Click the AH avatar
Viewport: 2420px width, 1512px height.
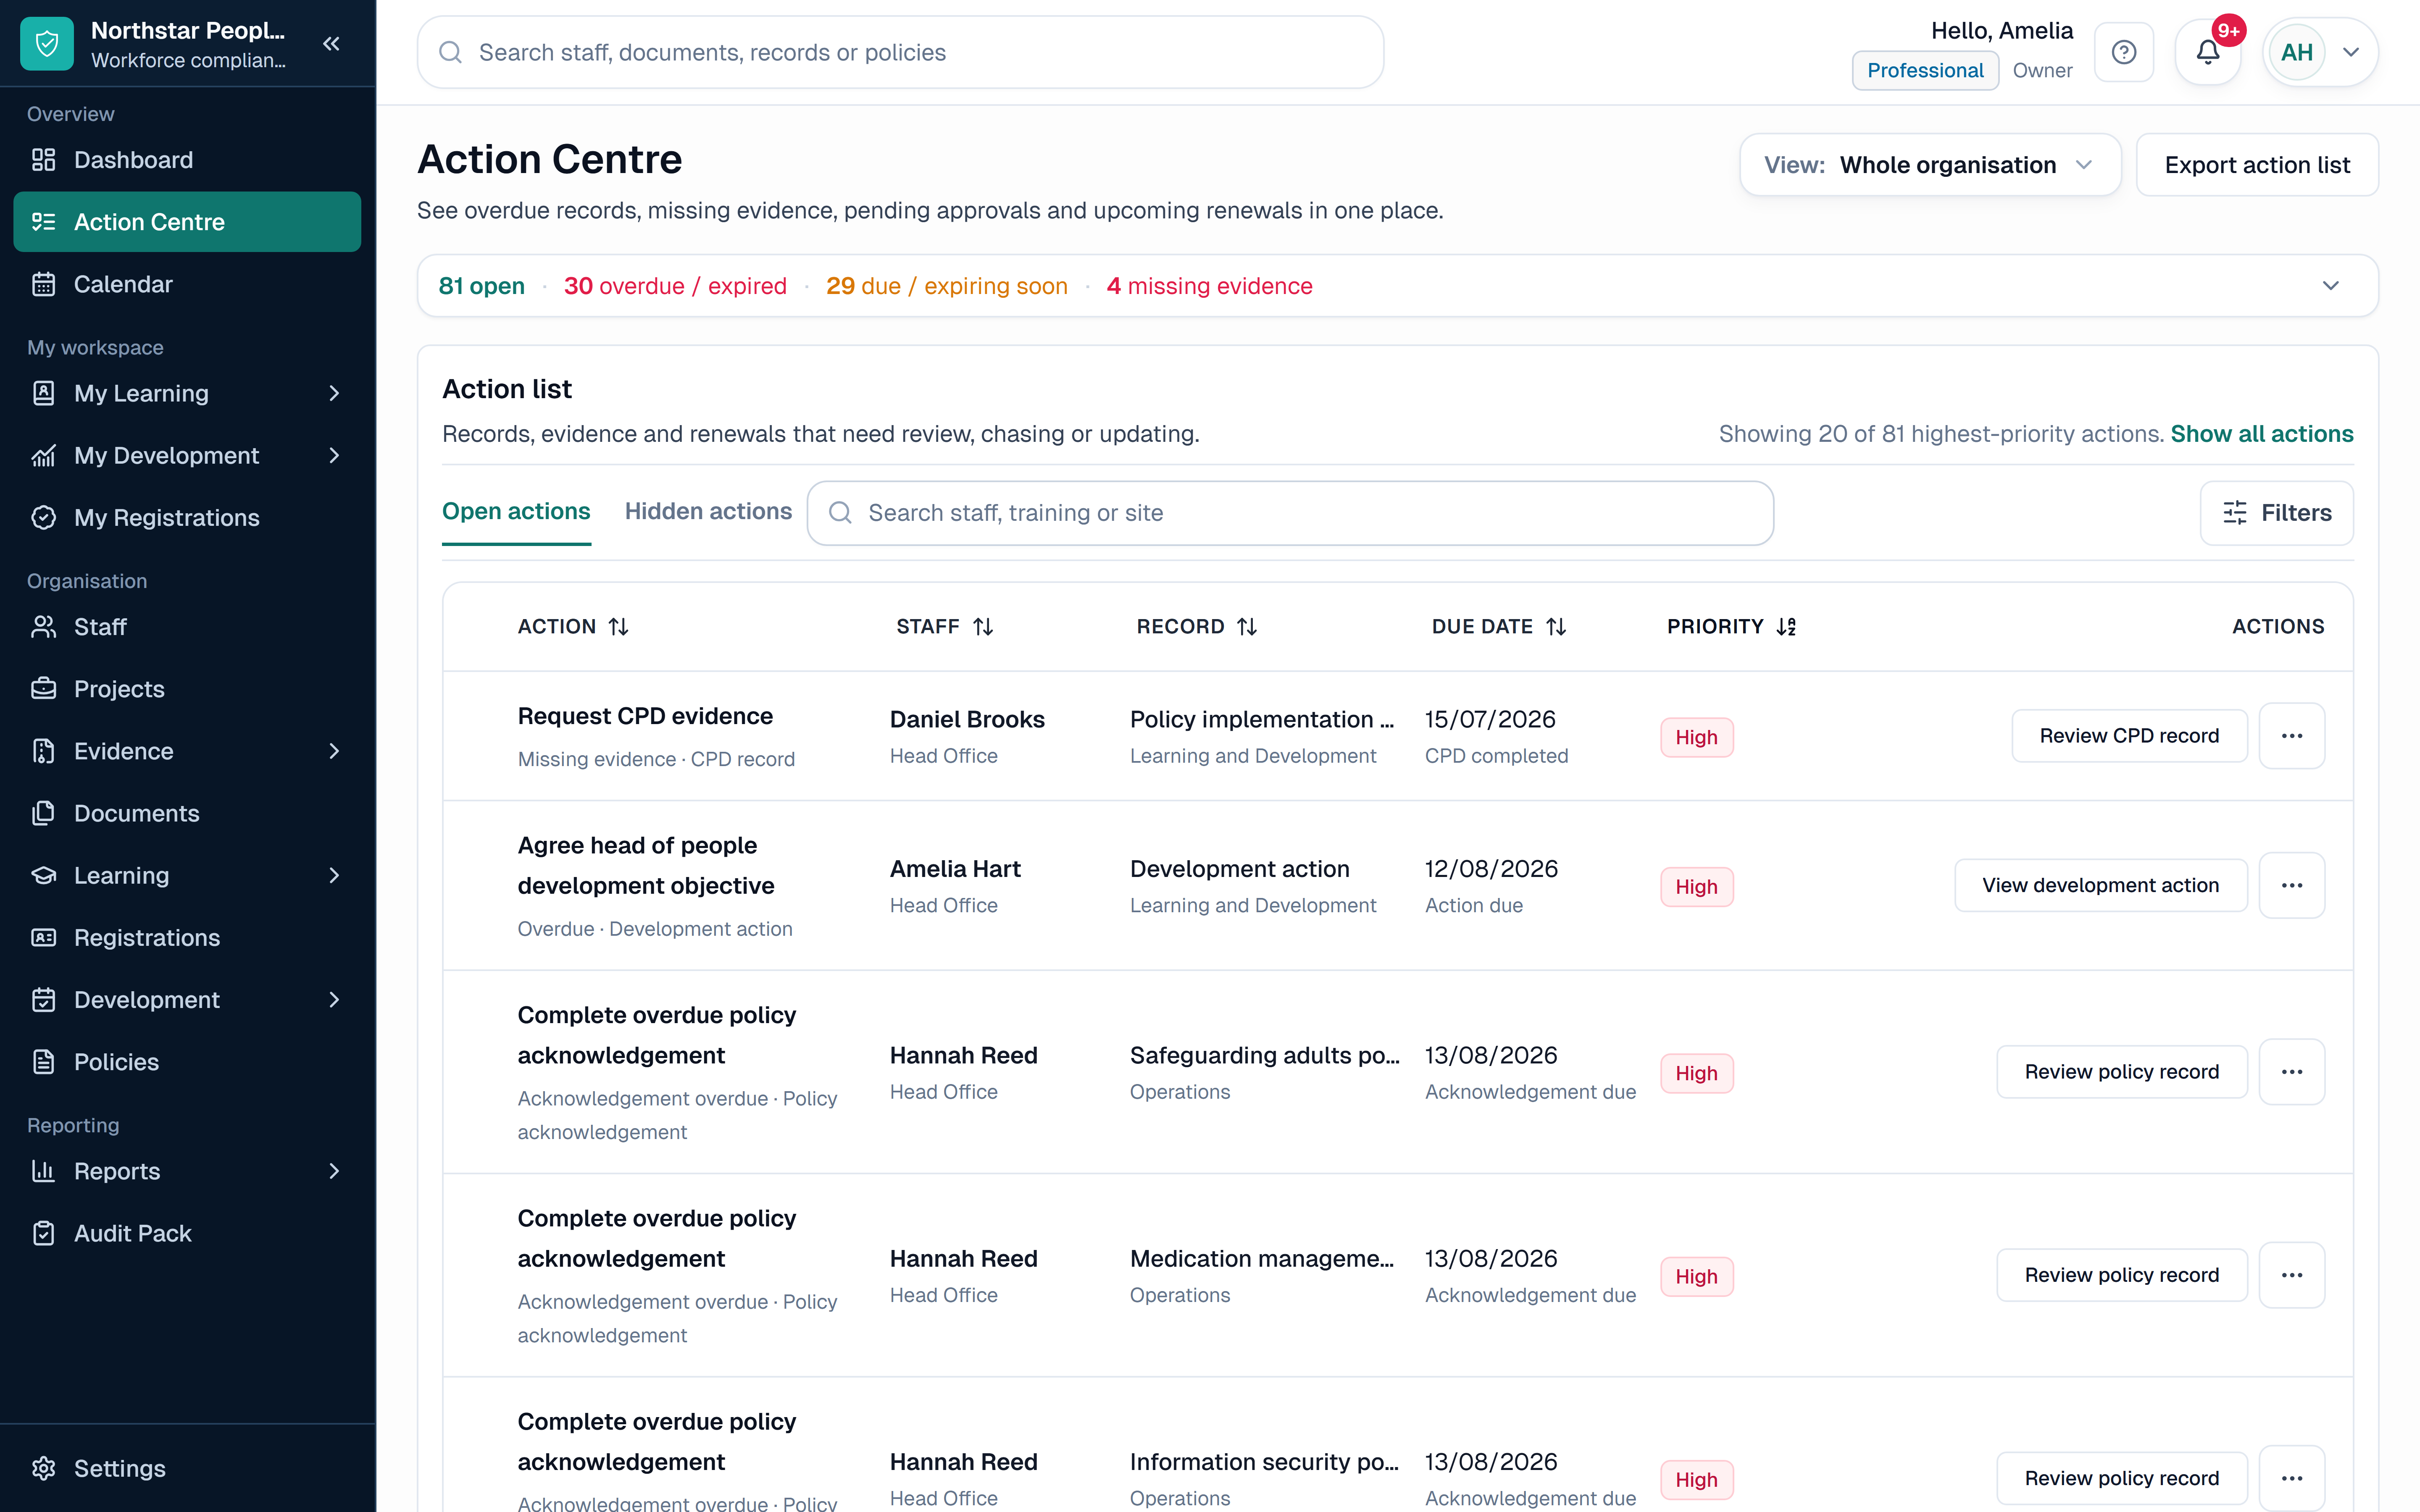pyautogui.click(x=2297, y=52)
